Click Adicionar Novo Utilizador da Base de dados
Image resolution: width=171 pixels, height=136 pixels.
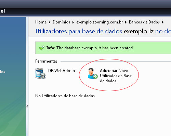coord(116,76)
